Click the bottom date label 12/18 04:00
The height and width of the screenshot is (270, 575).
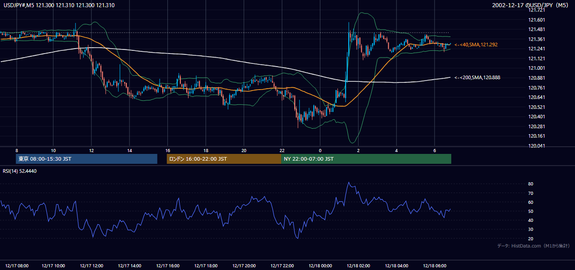click(397, 265)
